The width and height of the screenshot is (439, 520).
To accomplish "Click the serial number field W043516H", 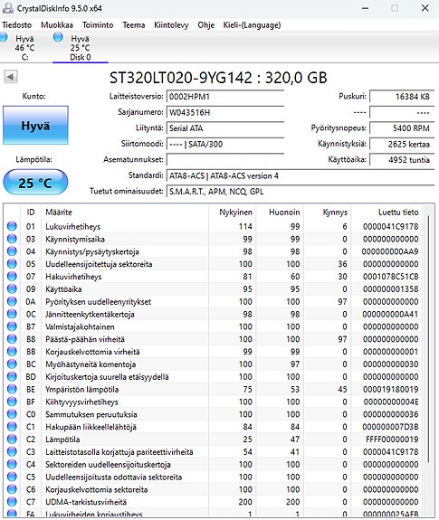I will [225, 112].
